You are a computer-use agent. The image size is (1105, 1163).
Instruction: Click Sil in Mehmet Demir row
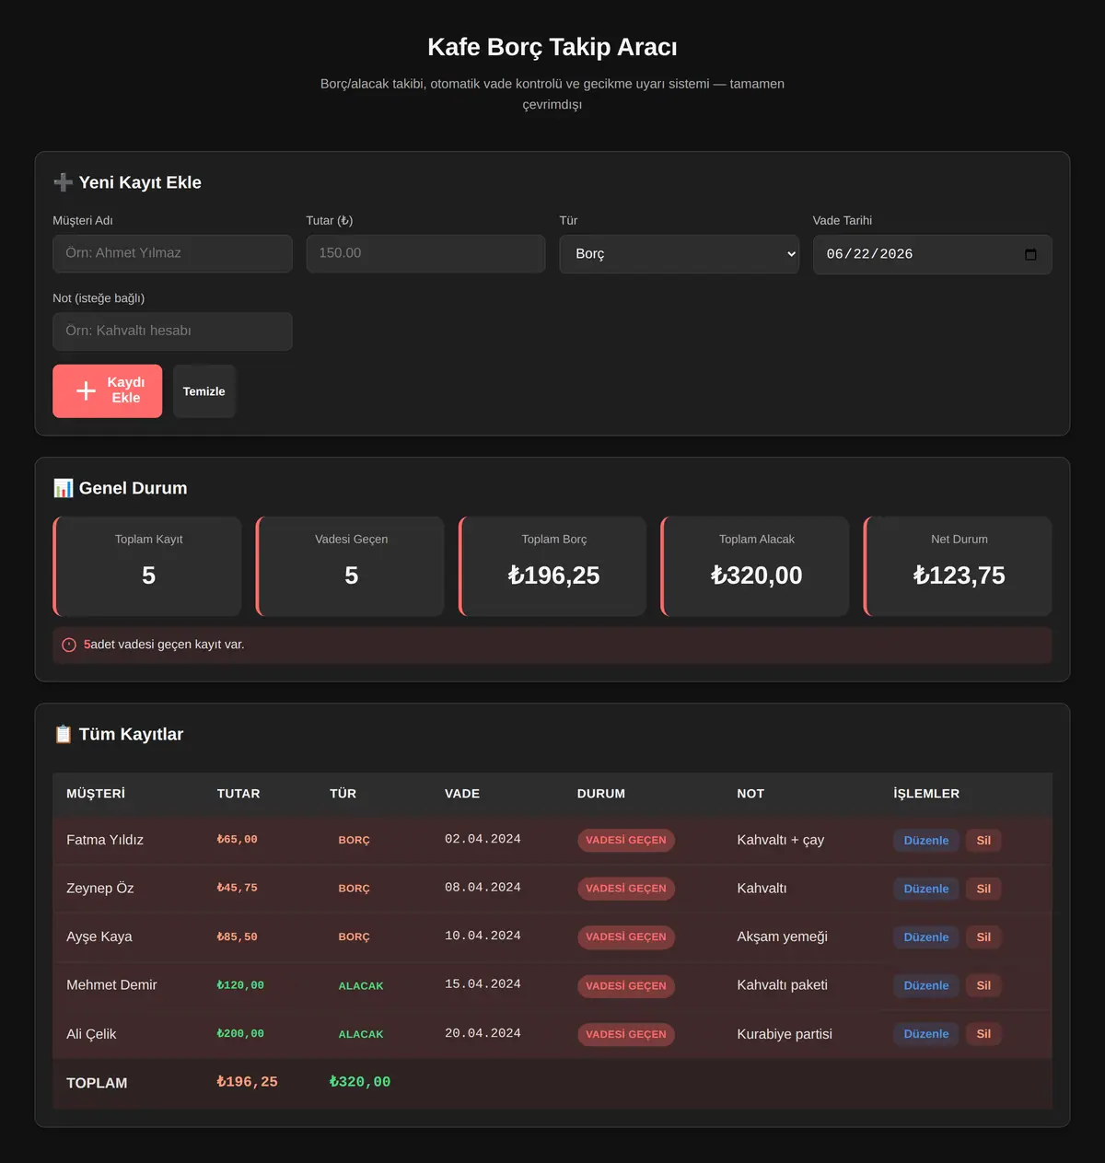(983, 985)
